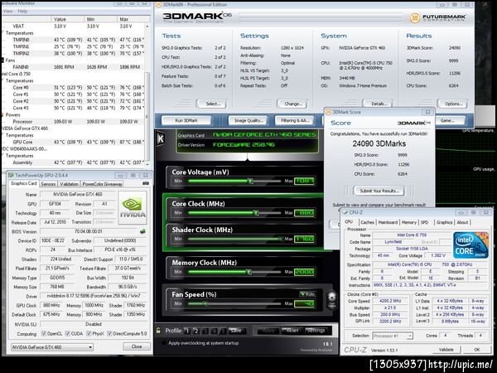Click the Core Voltage slider in Afterburner
Screen dimensions: 497x373
234,181
